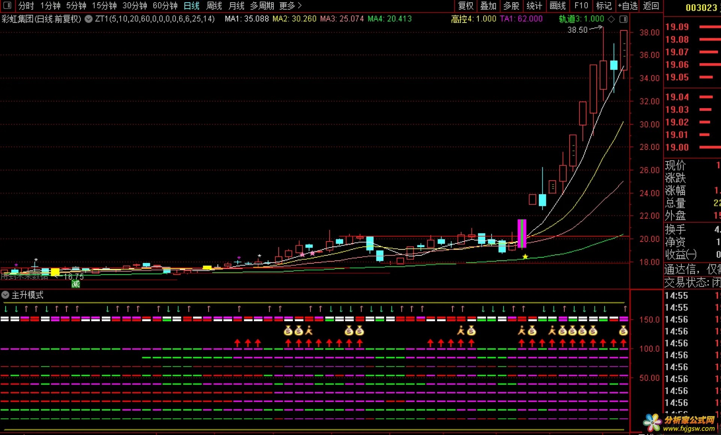This screenshot has height=435, width=721.
Task: Click the 换手 row label
Action: pyautogui.click(x=675, y=229)
